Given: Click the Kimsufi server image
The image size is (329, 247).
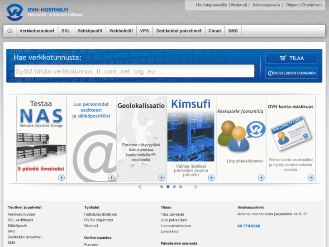Looking at the screenshot, I should [x=191, y=136].
